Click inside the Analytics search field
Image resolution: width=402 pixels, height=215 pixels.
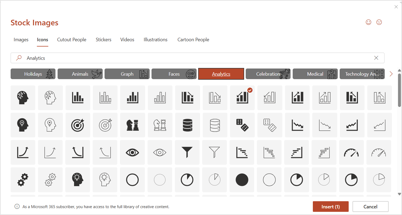(186, 58)
